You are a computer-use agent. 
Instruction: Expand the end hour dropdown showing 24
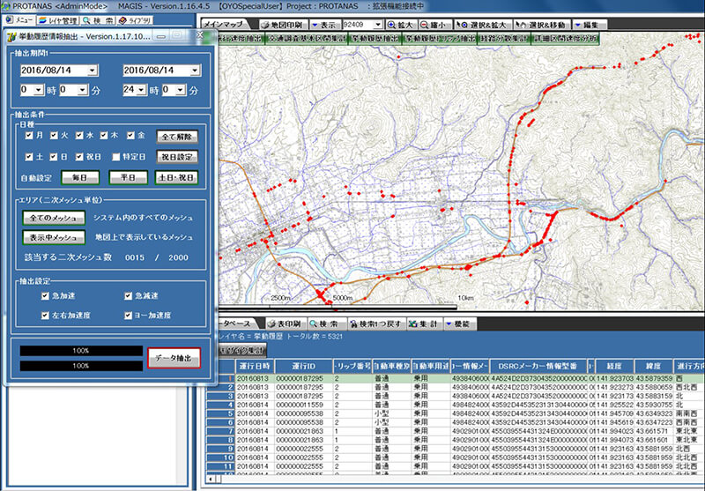coord(139,90)
